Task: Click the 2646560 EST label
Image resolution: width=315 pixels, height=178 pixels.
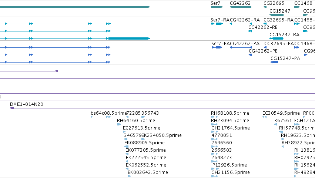Action: point(222,143)
